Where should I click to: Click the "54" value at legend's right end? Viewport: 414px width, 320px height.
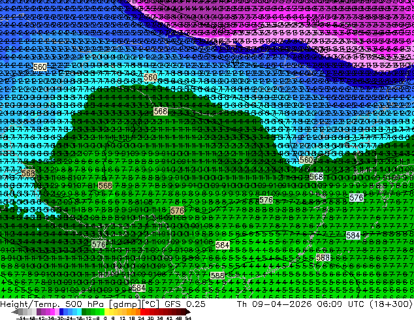[188, 318]
